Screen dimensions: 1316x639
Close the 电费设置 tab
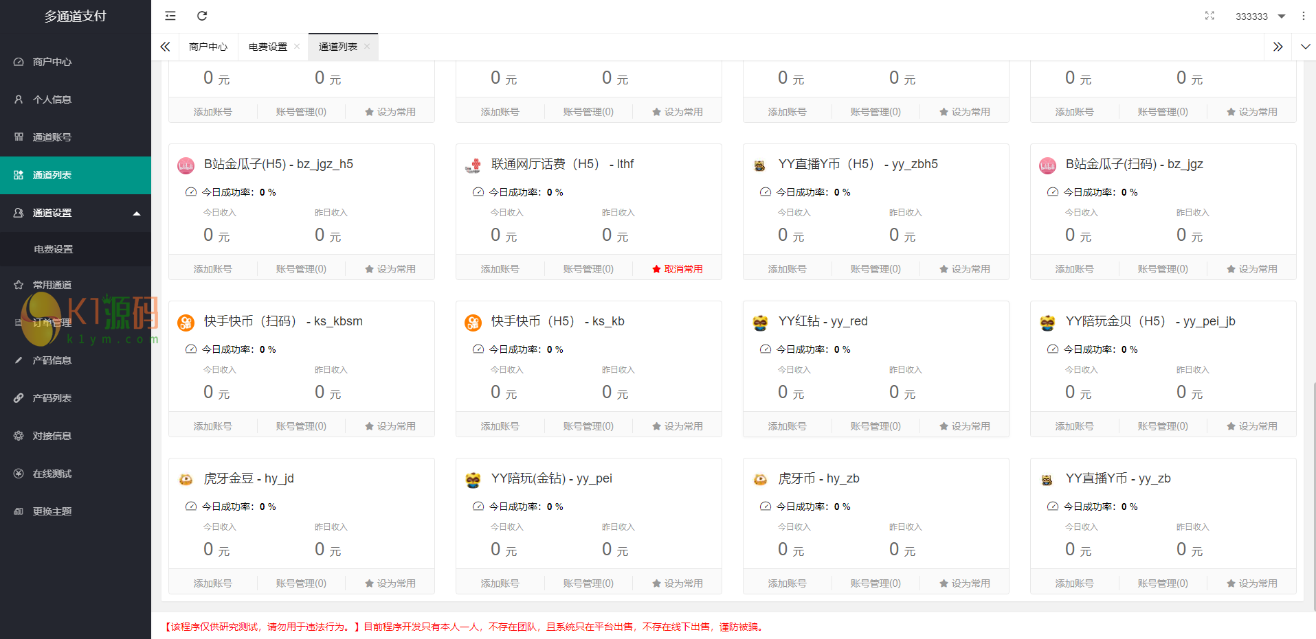tap(297, 47)
